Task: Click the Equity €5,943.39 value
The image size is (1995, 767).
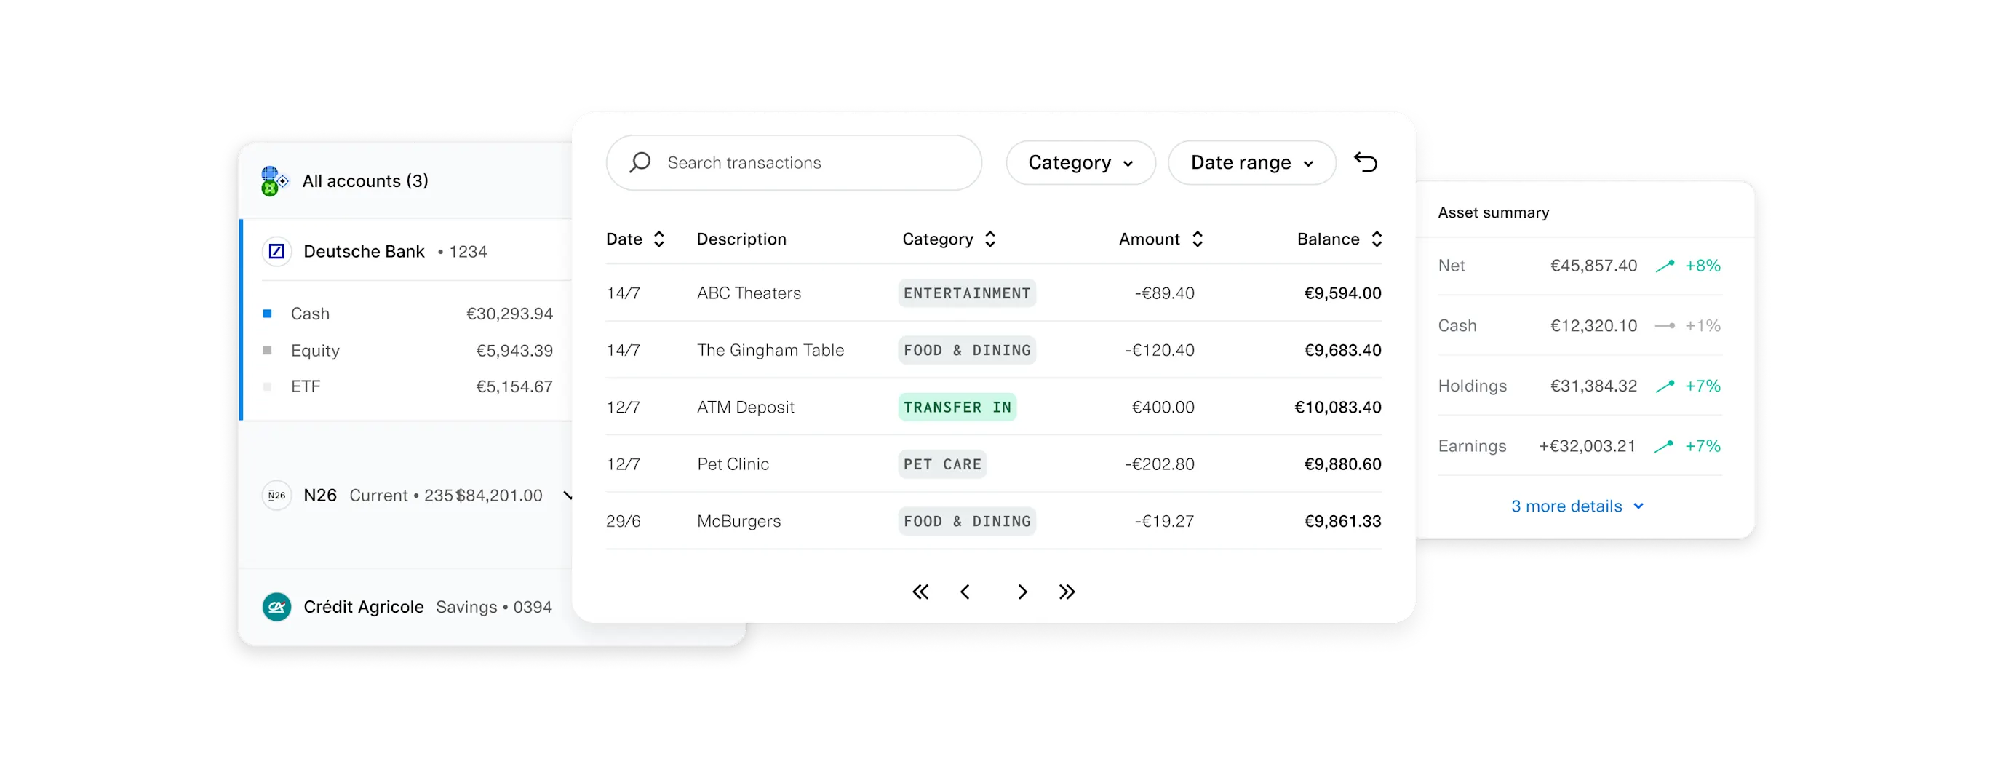Action: point(514,351)
